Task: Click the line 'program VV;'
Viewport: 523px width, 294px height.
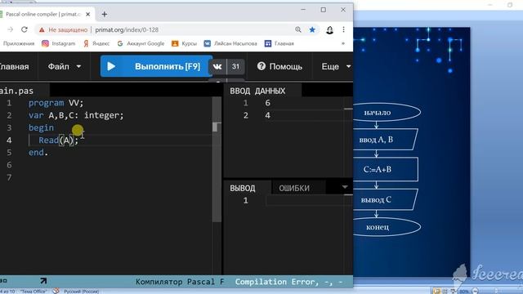Action: point(56,103)
